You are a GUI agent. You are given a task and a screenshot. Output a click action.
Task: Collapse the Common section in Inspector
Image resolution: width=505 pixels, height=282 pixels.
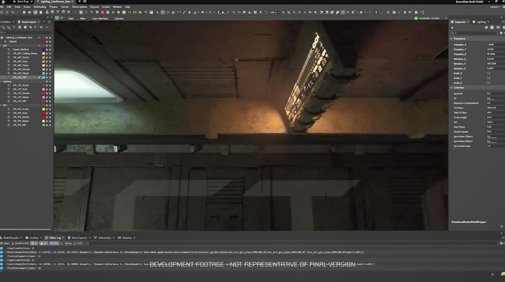pyautogui.click(x=452, y=87)
